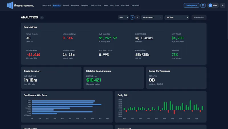This screenshot has height=129, width=228.
Task: Open the Prop Firms tab
Action: [115, 5]
